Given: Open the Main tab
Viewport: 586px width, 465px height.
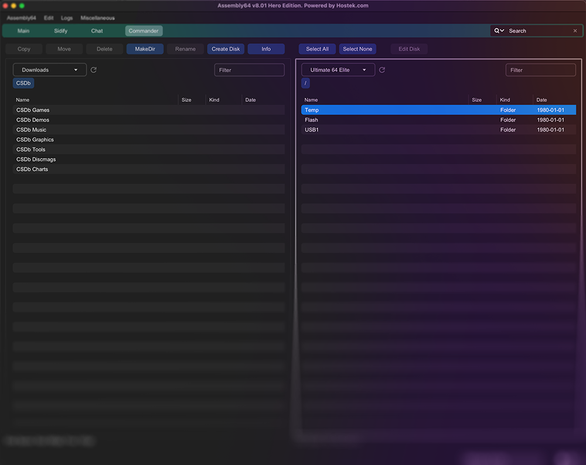Looking at the screenshot, I should click(x=23, y=31).
